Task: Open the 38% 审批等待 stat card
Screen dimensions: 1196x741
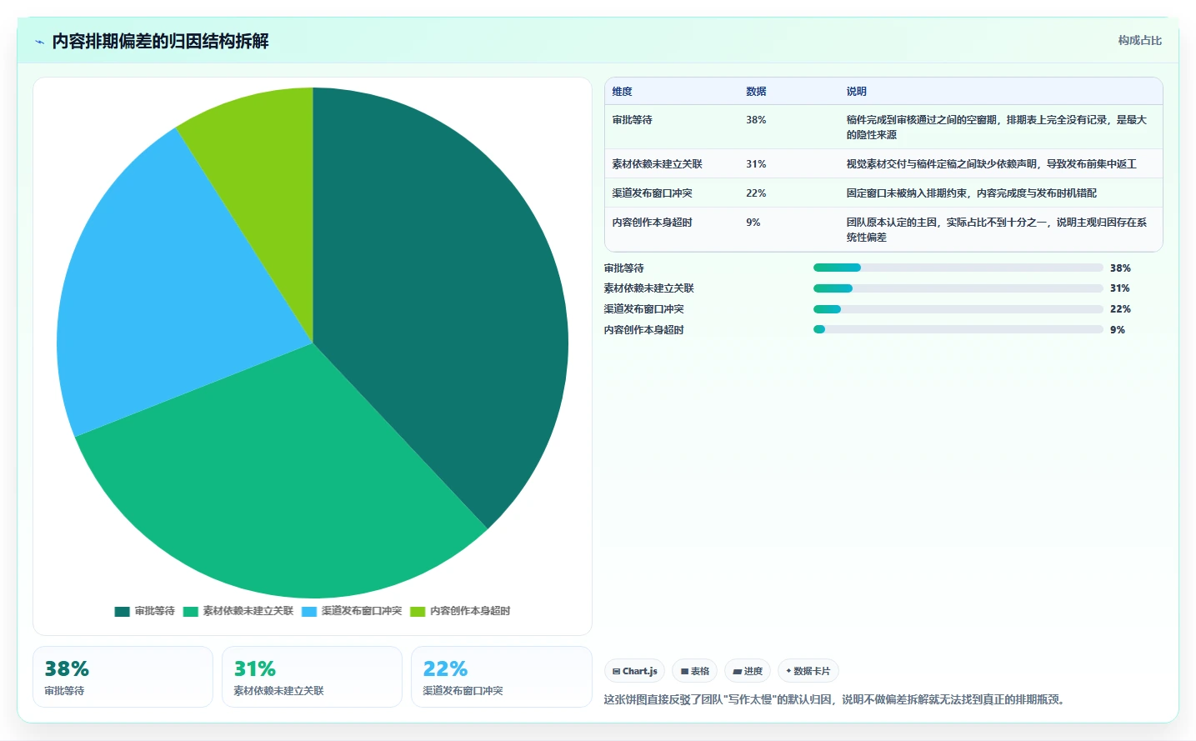Action: point(123,677)
